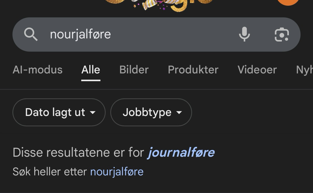Click the text 'Disse resultatene er for'
The image size is (313, 193).
78,152
